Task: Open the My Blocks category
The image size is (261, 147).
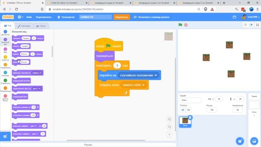Action: pyautogui.click(x=5, y=98)
